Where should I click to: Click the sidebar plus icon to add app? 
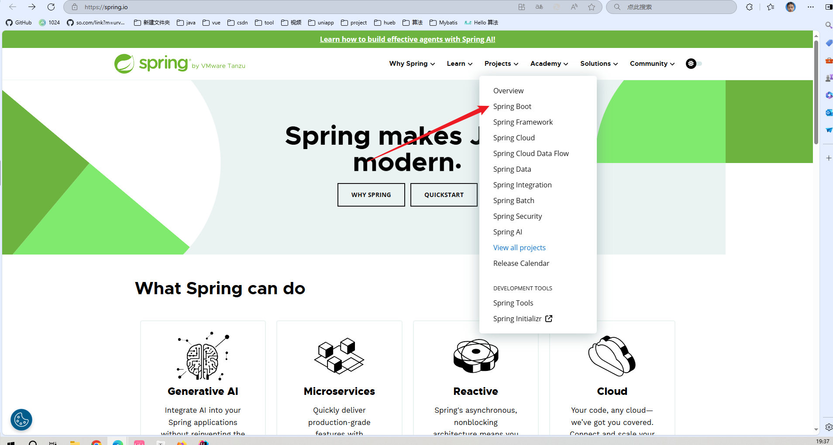coord(829,158)
